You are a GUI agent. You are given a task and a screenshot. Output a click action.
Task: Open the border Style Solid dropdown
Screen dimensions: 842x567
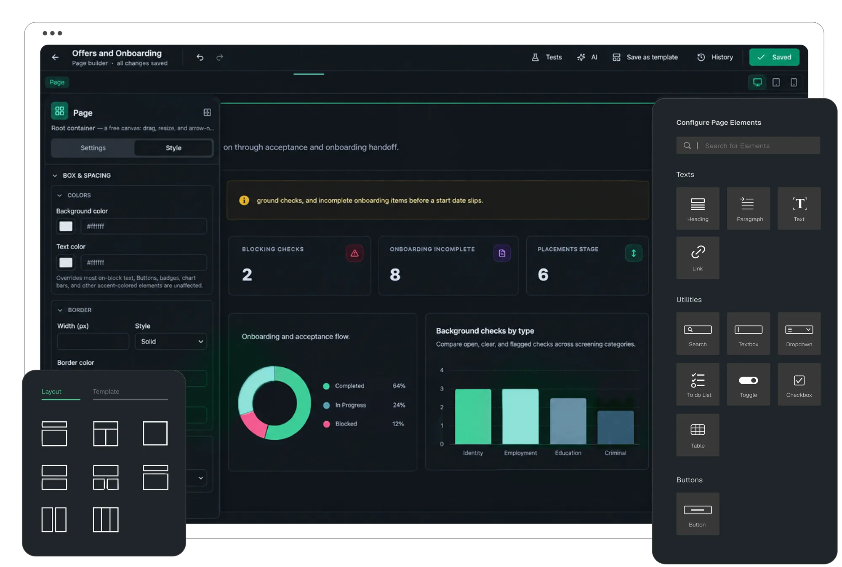(x=171, y=341)
